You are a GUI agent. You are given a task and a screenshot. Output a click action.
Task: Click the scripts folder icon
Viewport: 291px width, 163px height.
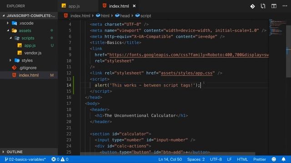click(x=17, y=38)
